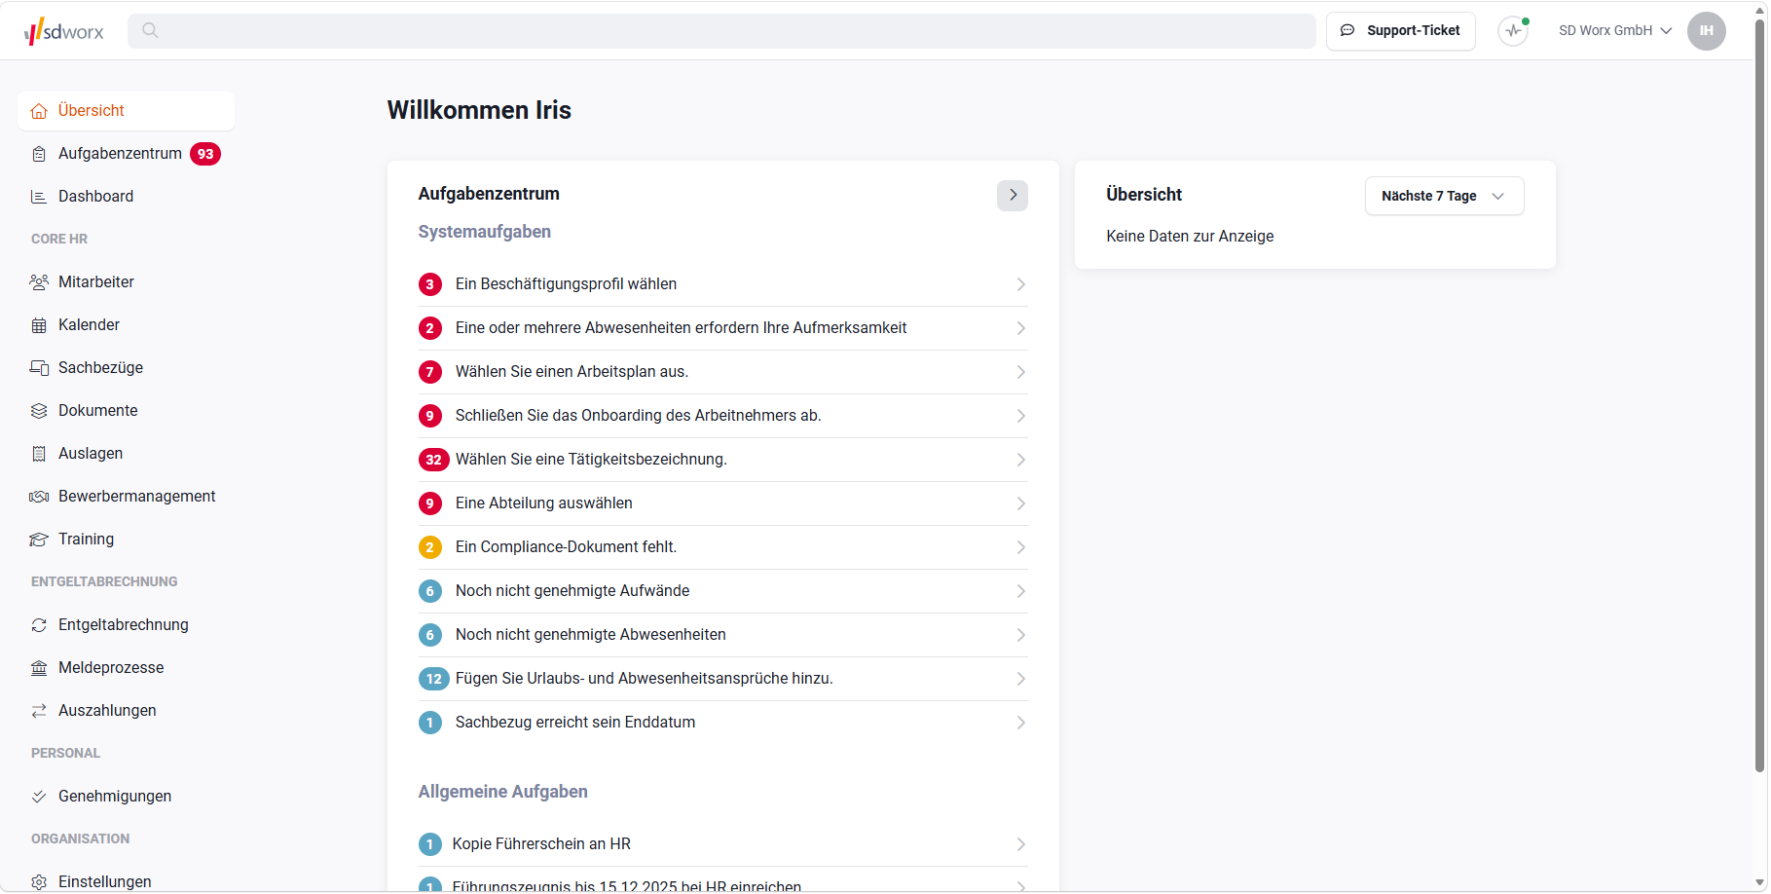Click the Dashboard chart icon
This screenshot has height=894, width=1771.
tap(39, 197)
